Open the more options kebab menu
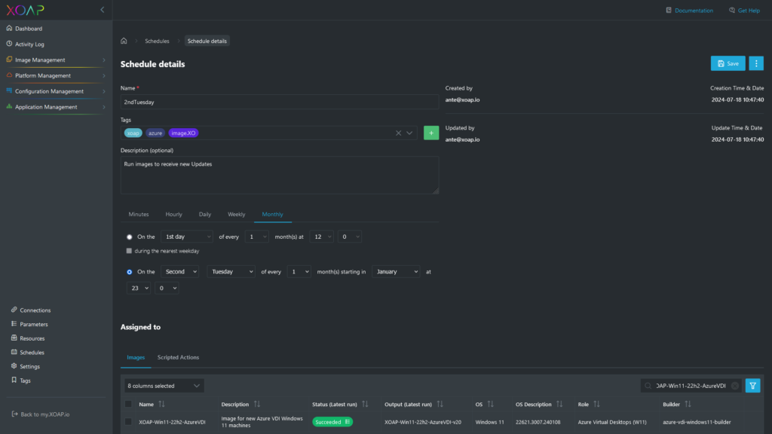Image resolution: width=772 pixels, height=434 pixels. click(756, 63)
